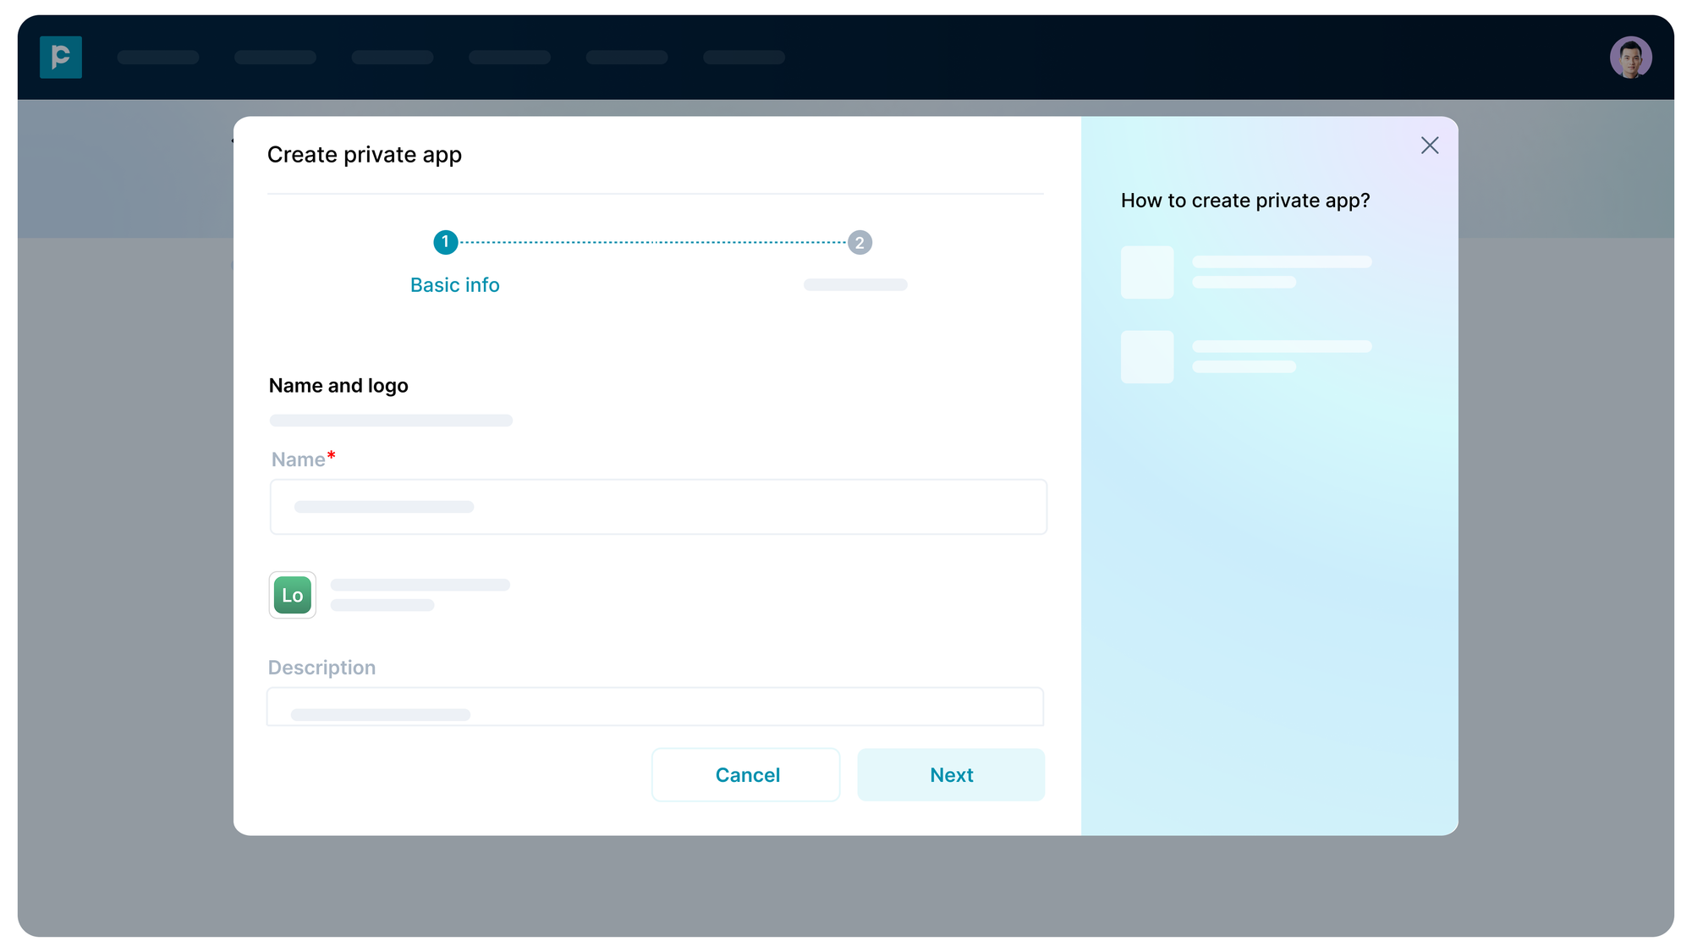1692x952 pixels.
Task: Open the second wizard step label
Action: coord(854,284)
